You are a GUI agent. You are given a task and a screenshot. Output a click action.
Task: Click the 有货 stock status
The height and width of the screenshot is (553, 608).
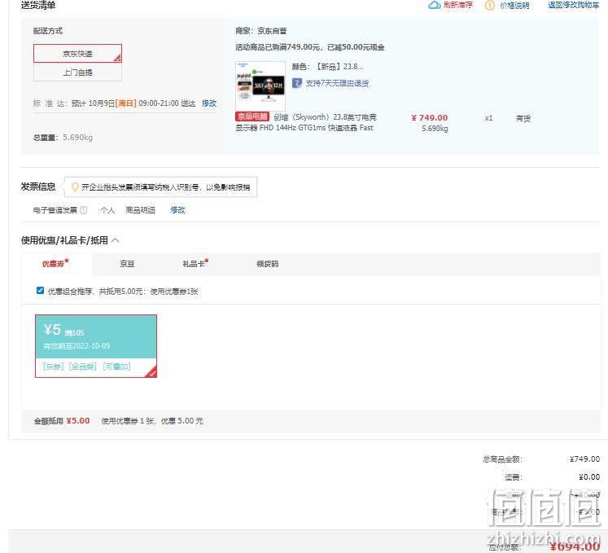click(x=523, y=118)
